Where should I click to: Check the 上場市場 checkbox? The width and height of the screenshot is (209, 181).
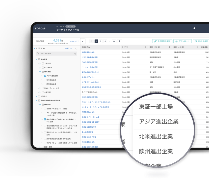coord(43,64)
